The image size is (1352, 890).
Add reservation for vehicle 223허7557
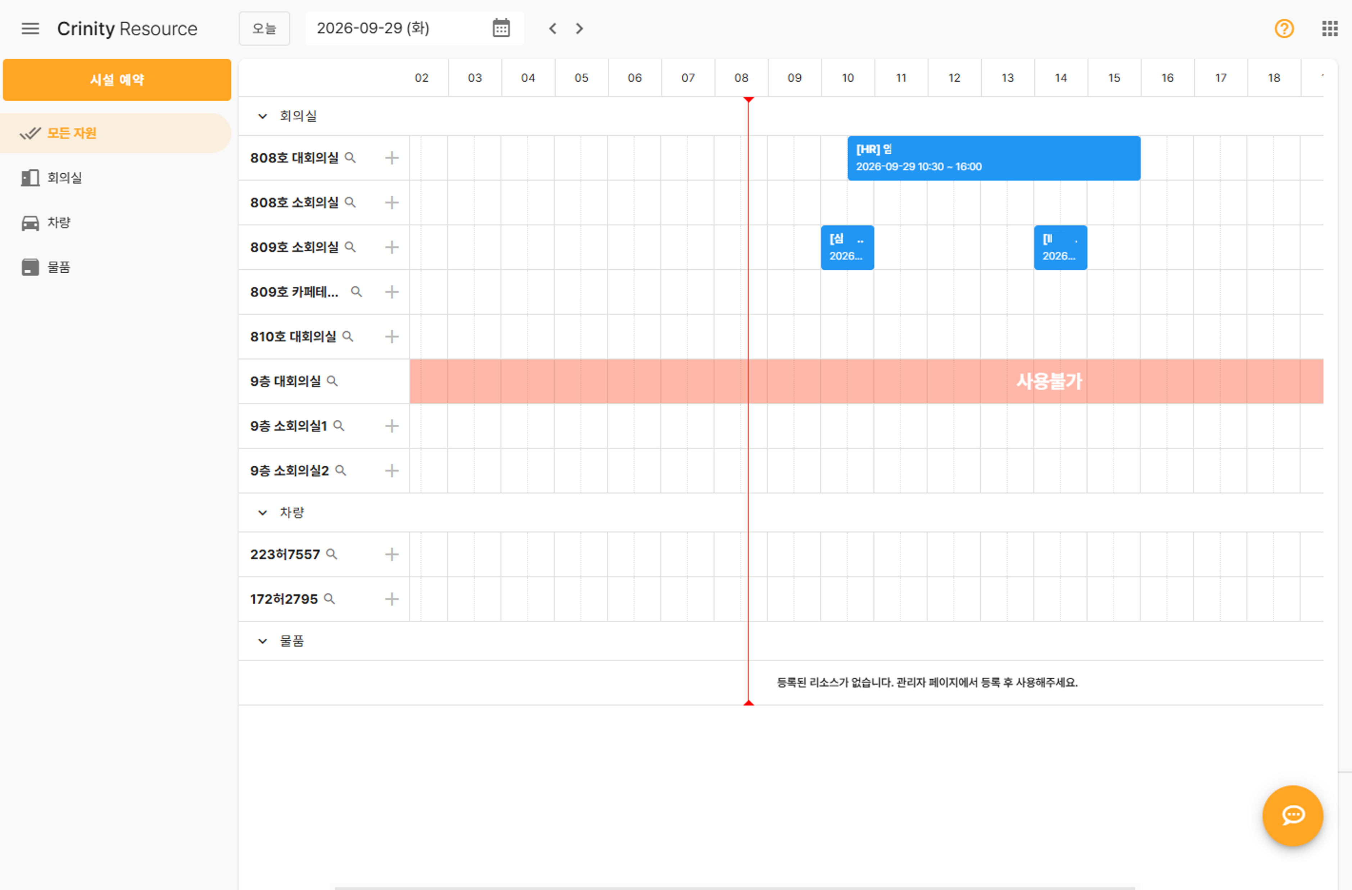[392, 554]
